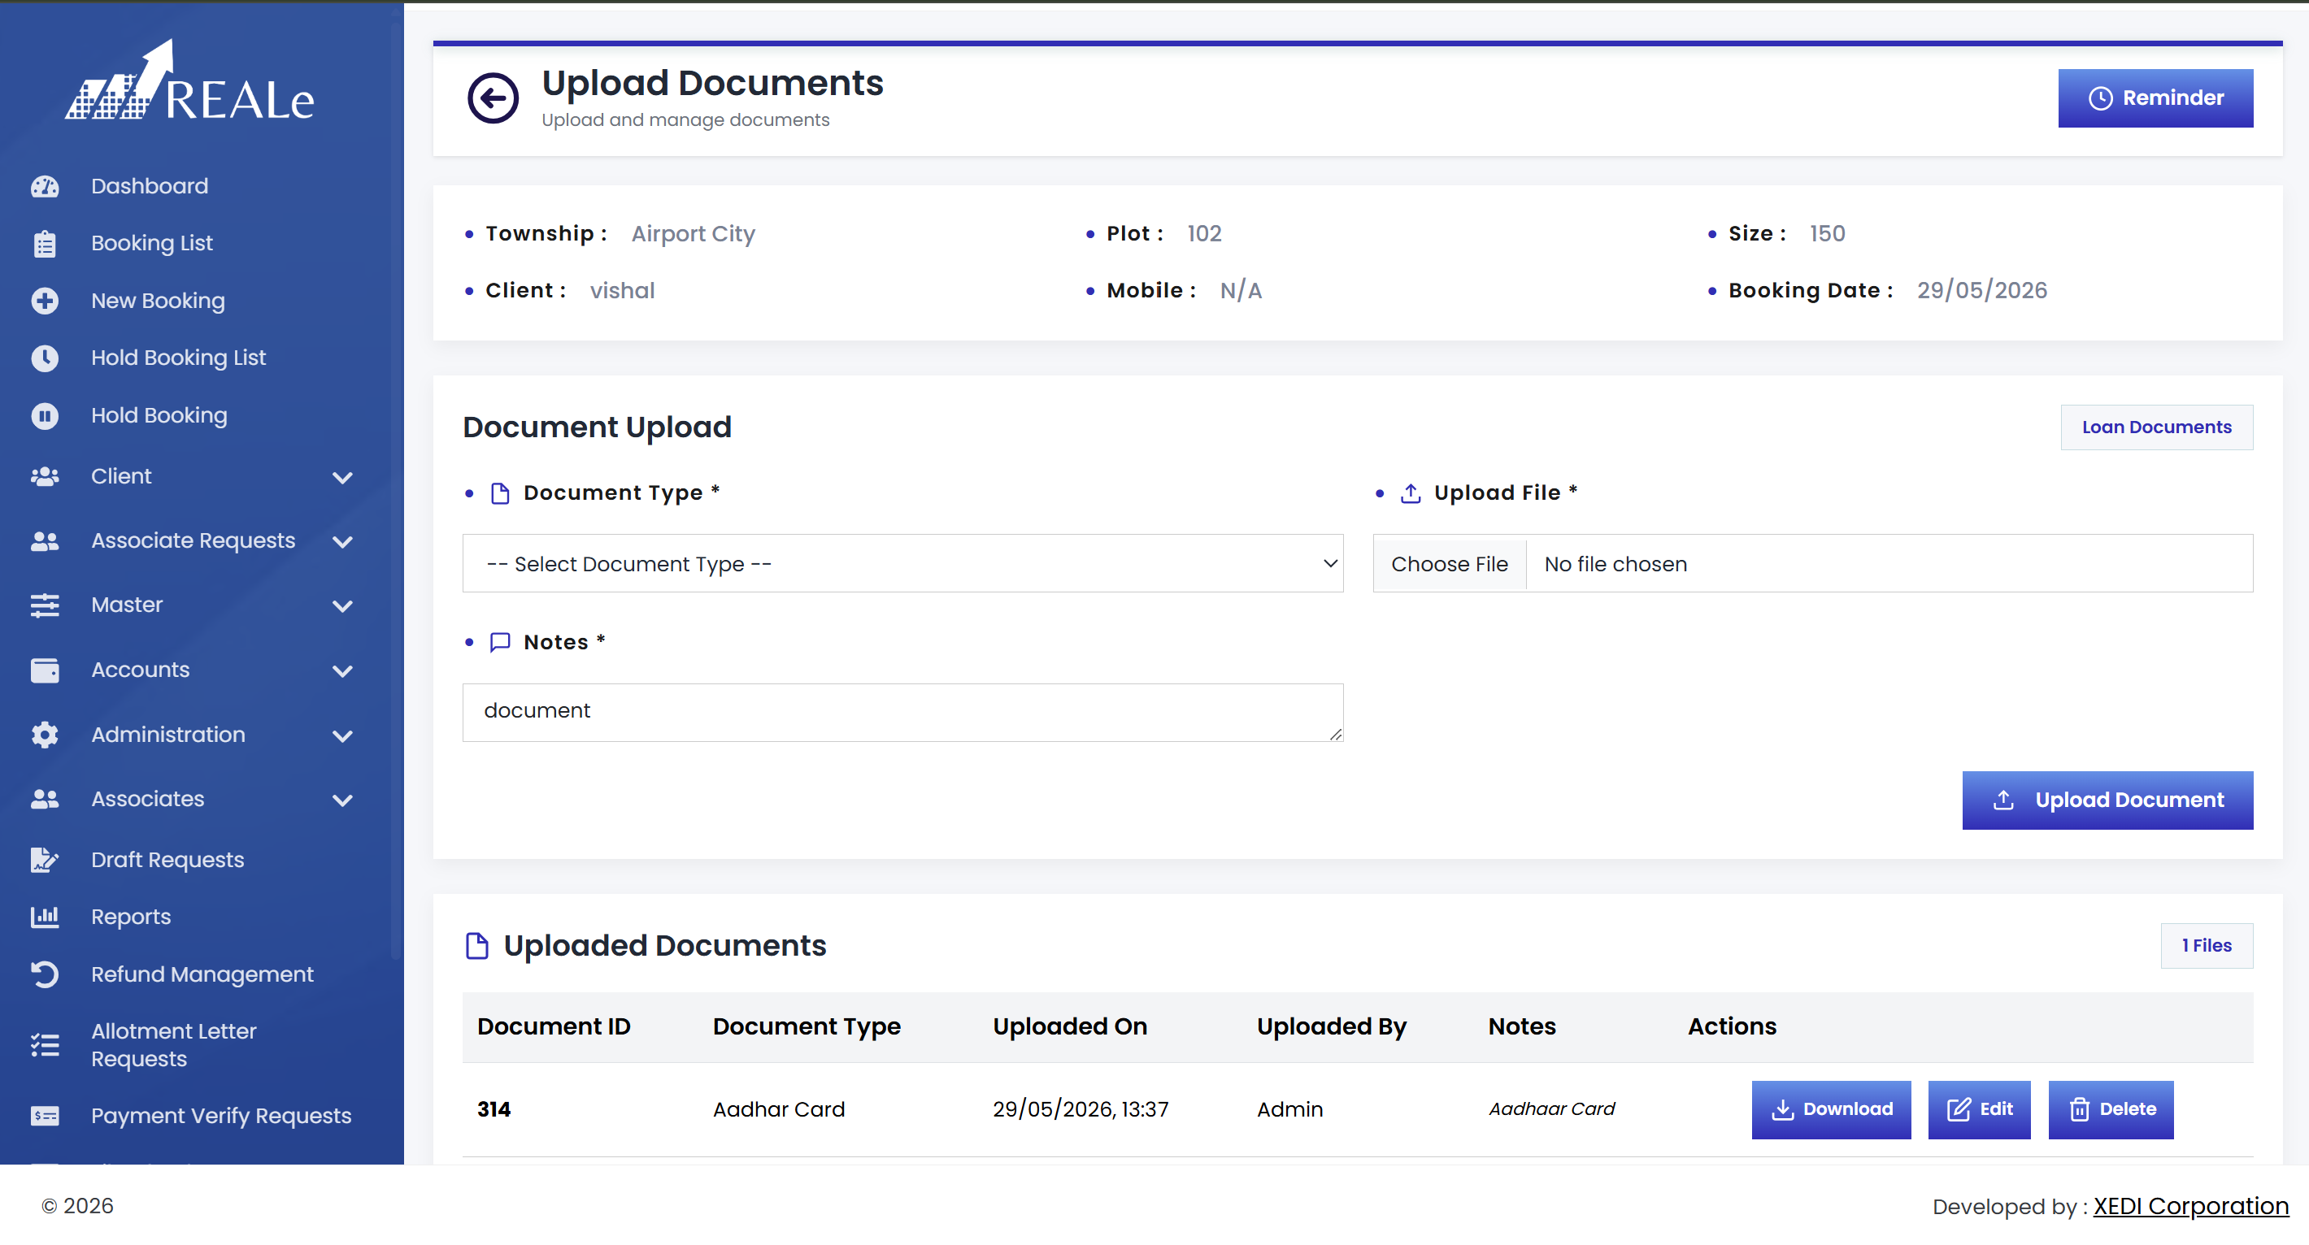This screenshot has width=2309, height=1245.
Task: Click the Reports bar chart icon
Action: [x=45, y=917]
